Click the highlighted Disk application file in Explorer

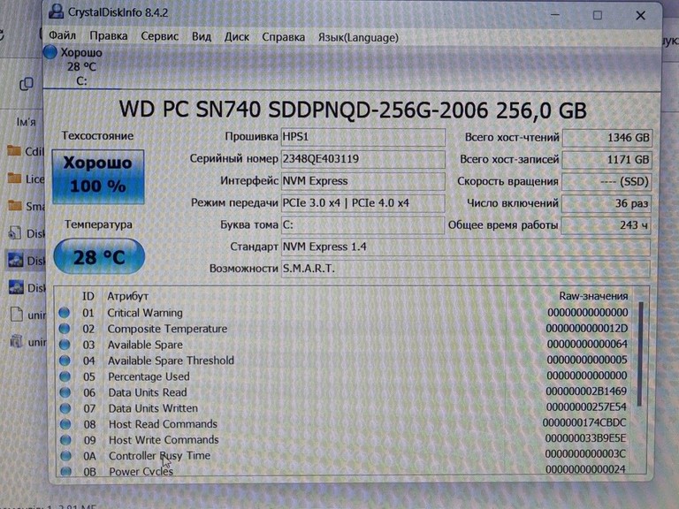coord(26,261)
